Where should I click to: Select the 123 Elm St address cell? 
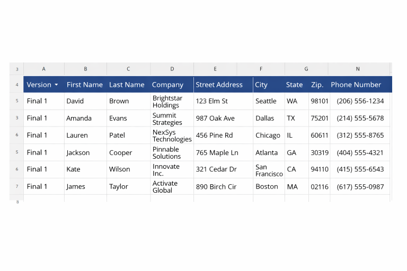[x=223, y=101]
